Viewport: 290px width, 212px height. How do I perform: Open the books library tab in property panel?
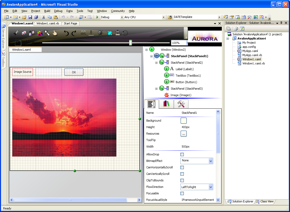[166, 104]
